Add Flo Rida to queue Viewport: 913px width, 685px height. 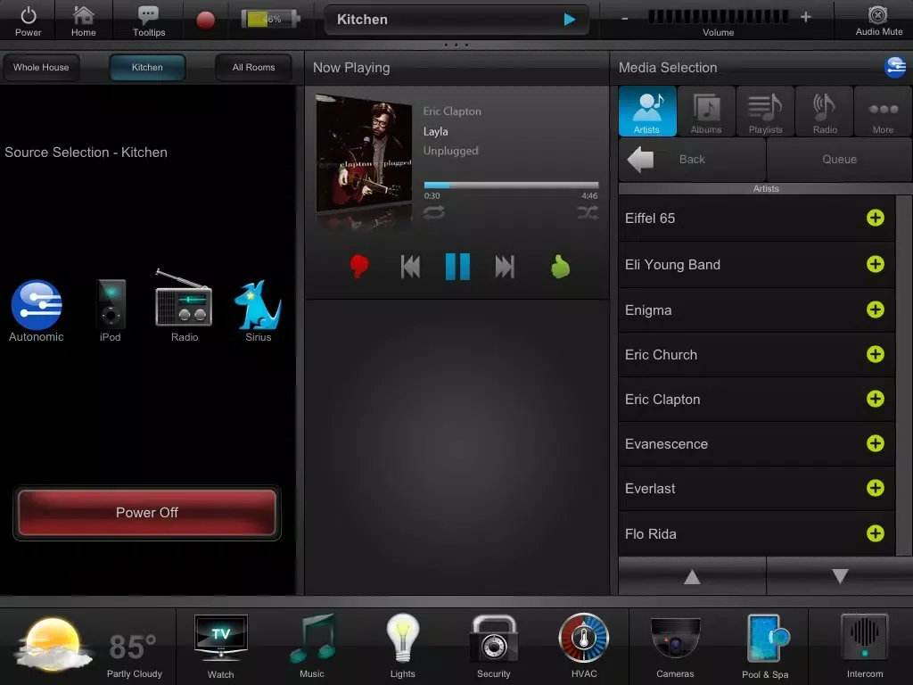pyautogui.click(x=876, y=533)
